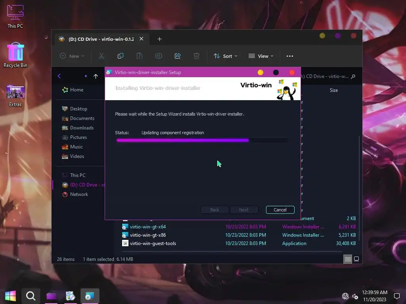Click the Rename icon in Explorer toolbar
This screenshot has width=406, height=304.
pyautogui.click(x=159, y=56)
